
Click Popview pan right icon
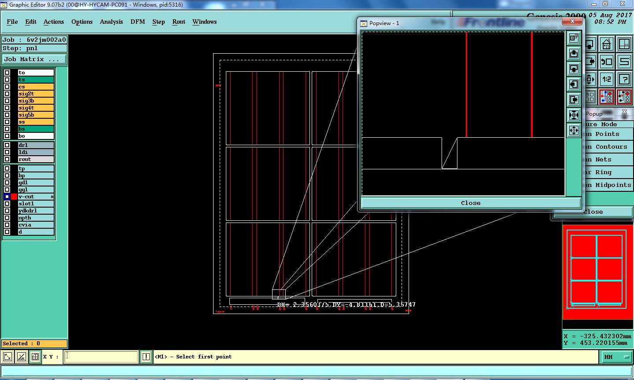coord(574,99)
